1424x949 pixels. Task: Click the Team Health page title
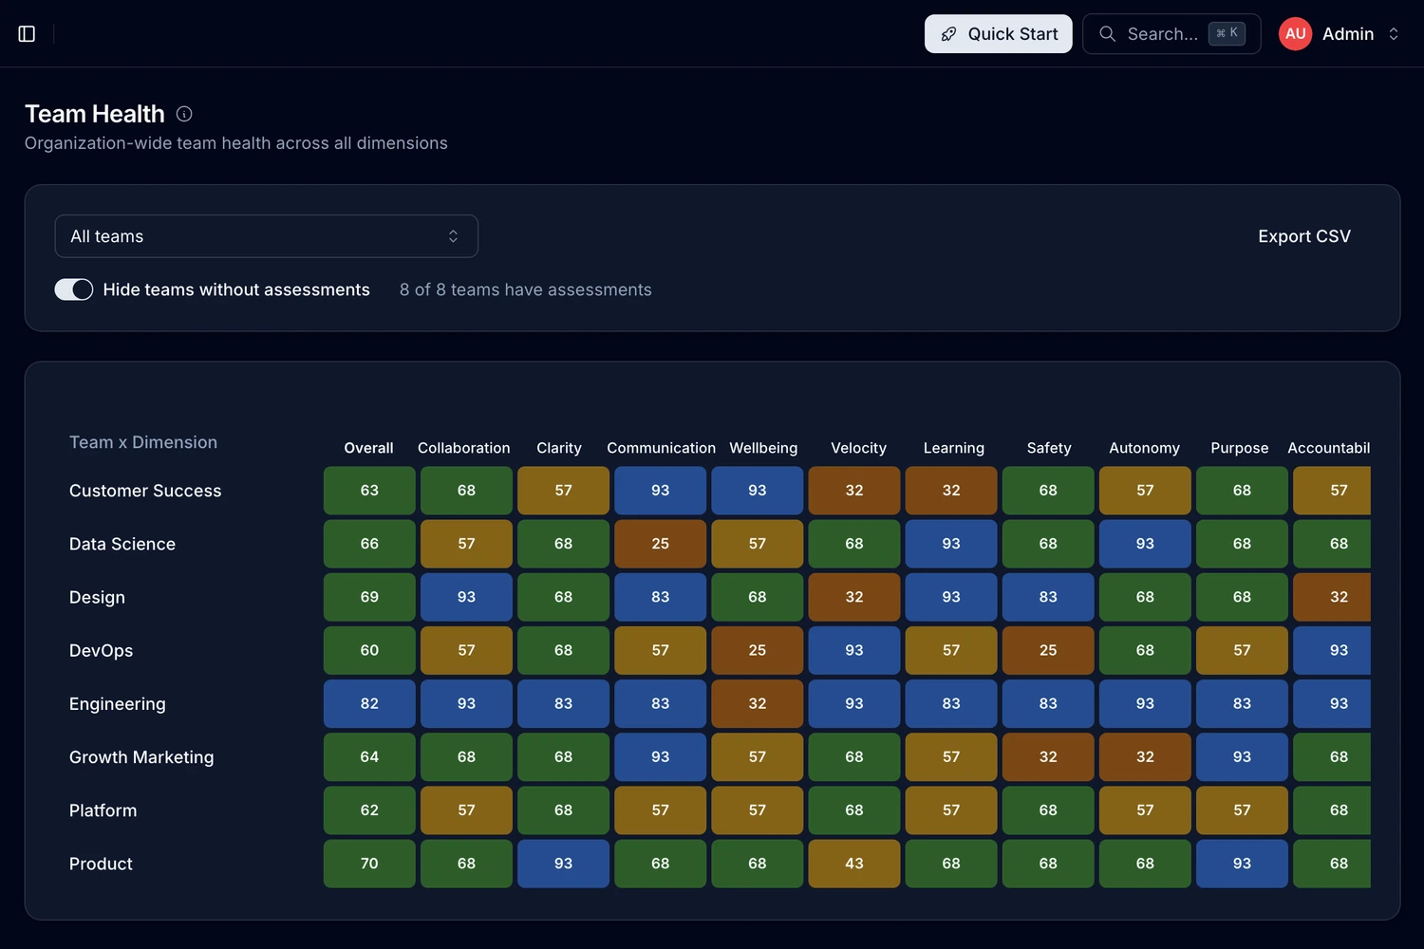pyautogui.click(x=95, y=114)
